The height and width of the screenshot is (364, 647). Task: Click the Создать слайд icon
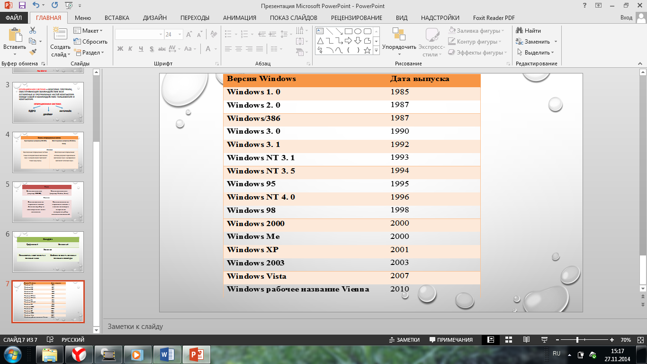click(x=60, y=34)
